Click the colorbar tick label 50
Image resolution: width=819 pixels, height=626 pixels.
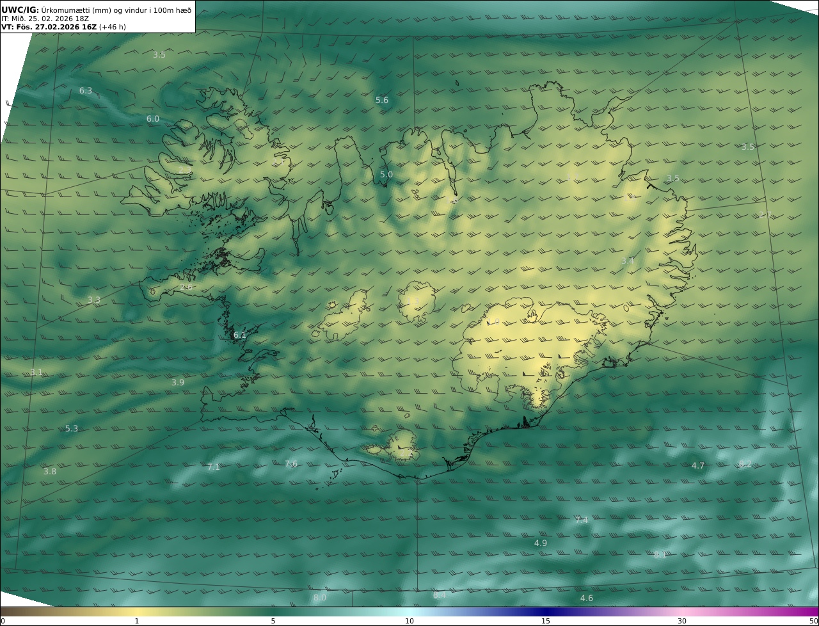pos(813,621)
